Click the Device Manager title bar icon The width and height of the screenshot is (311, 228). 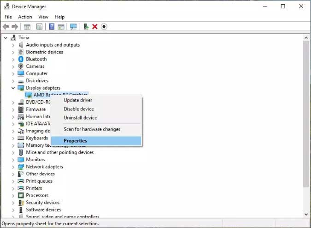tap(6, 6)
